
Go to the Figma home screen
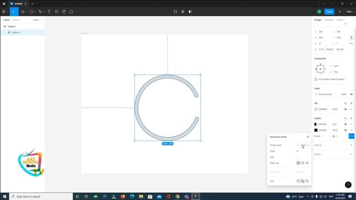[4, 4]
